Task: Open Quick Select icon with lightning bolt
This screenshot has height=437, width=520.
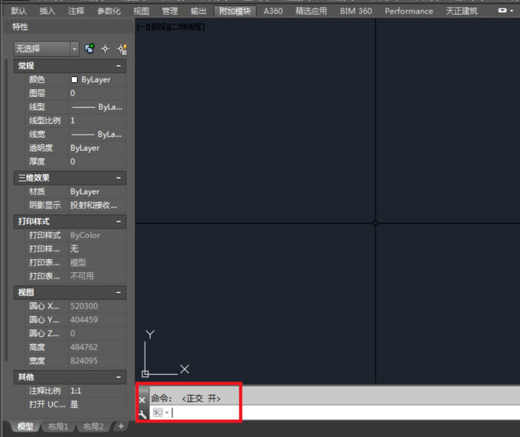Action: pyautogui.click(x=122, y=49)
